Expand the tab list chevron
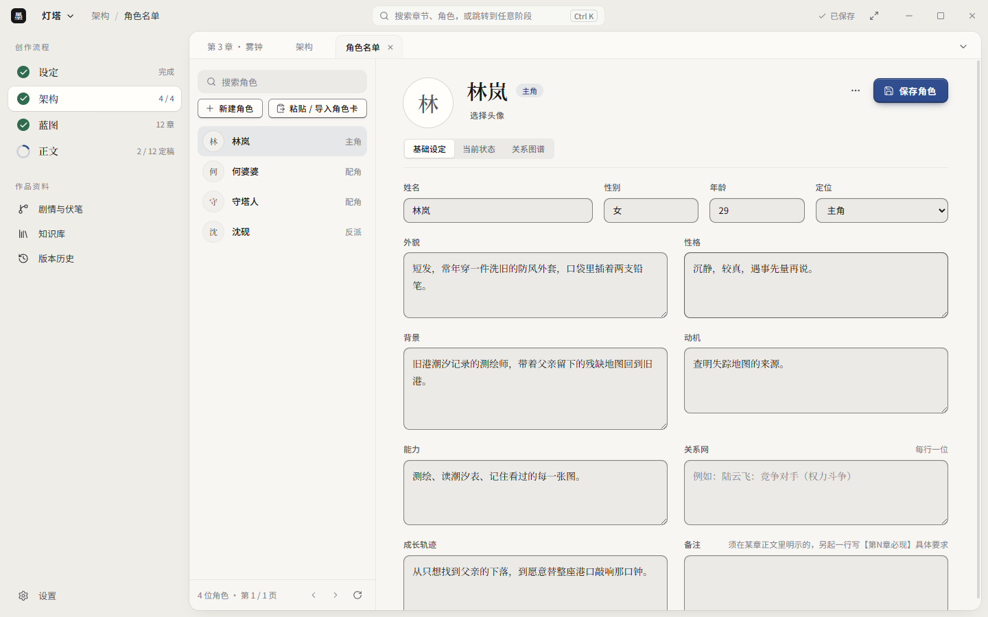The image size is (988, 617). (x=963, y=47)
